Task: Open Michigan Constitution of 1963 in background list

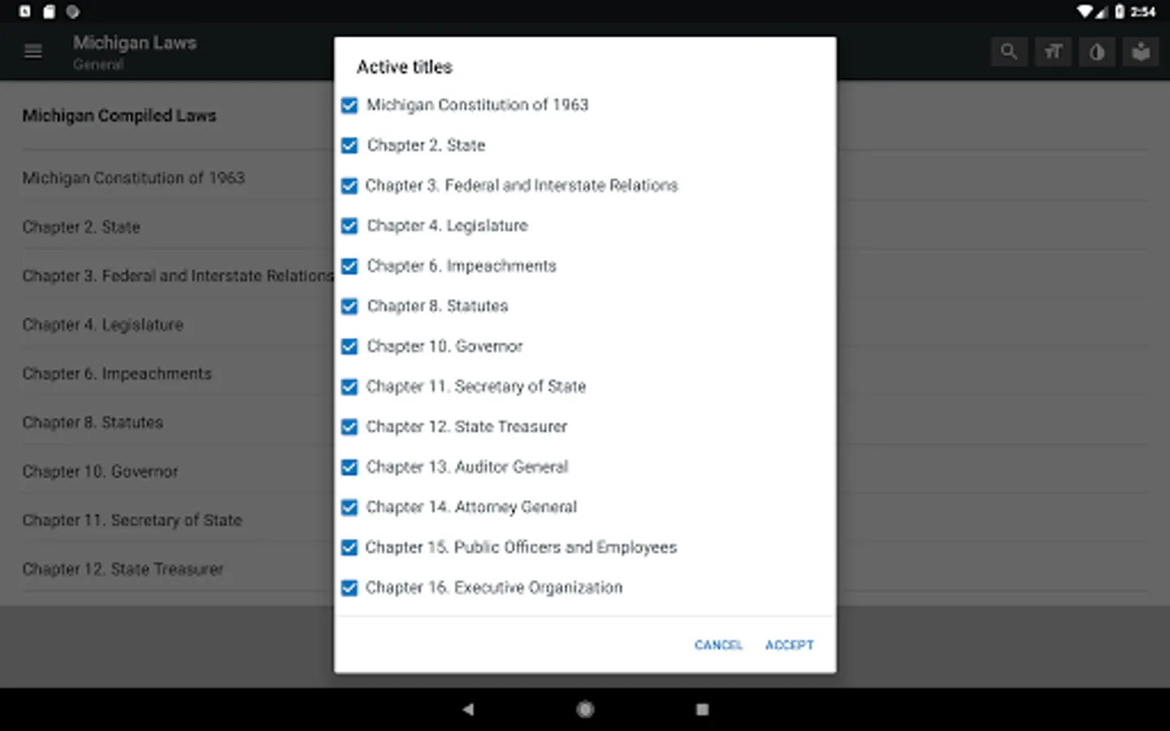Action: [133, 178]
